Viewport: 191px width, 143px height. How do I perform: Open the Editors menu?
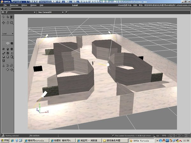click(24, 5)
